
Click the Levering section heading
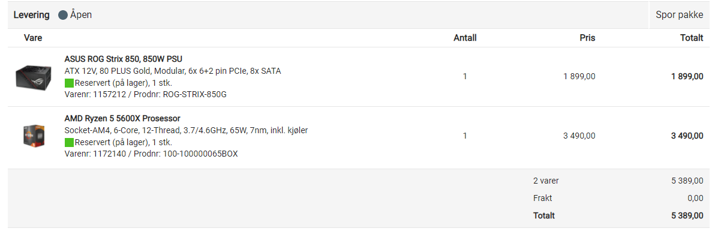click(31, 14)
